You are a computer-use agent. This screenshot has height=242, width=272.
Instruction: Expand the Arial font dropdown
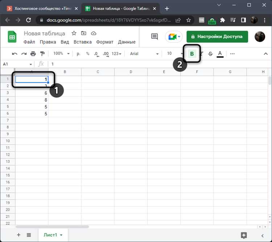pos(144,54)
